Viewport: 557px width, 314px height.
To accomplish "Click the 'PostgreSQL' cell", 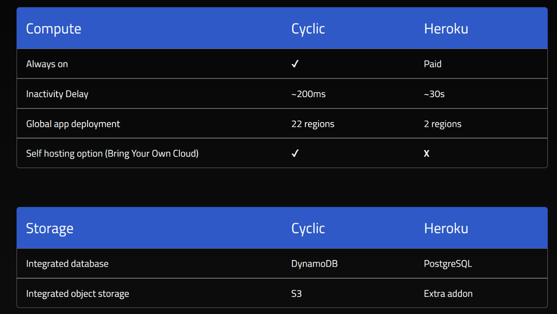I will [448, 264].
